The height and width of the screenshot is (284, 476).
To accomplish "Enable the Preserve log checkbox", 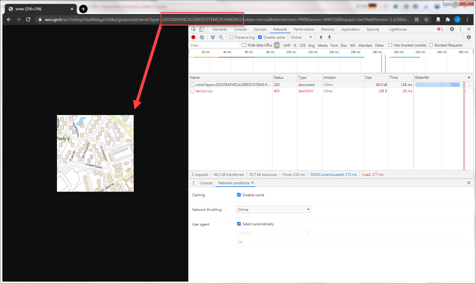I will pyautogui.click(x=232, y=37).
